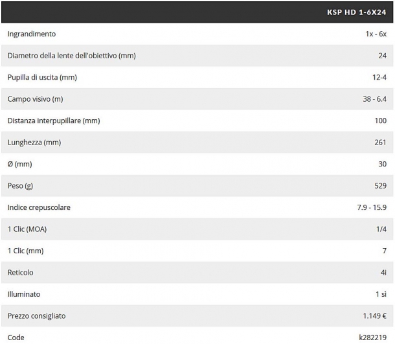Click the KSP HD 1-6X24 header
The image size is (395, 344).
point(356,12)
